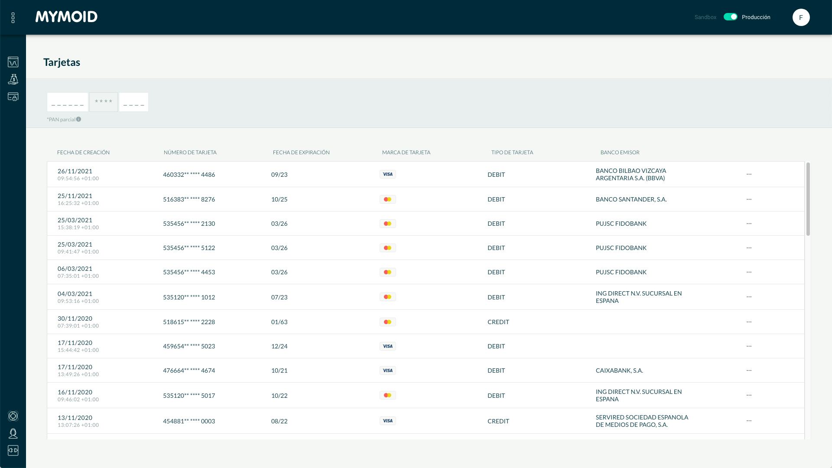Open the money bag payments icon
Viewport: 832px width, 468px height.
[x=13, y=79]
